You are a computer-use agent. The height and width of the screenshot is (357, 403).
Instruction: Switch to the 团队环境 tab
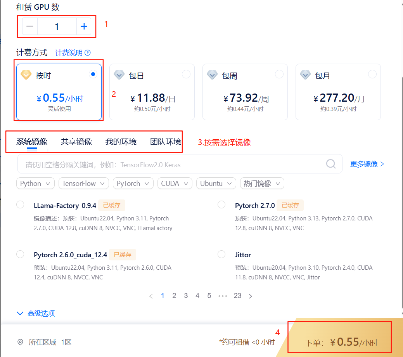click(x=166, y=142)
